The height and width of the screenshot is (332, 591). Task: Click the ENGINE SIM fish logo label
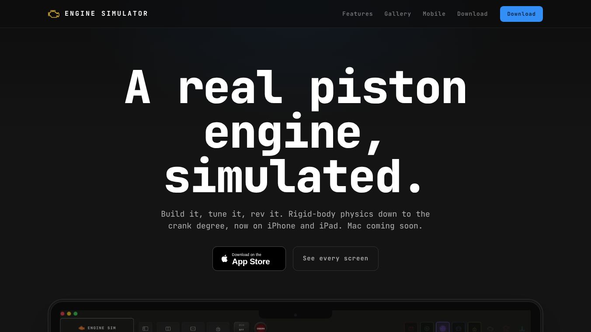click(97, 327)
